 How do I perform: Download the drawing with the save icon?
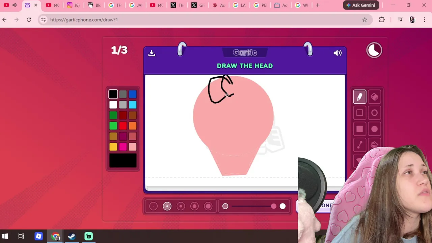pyautogui.click(x=152, y=53)
